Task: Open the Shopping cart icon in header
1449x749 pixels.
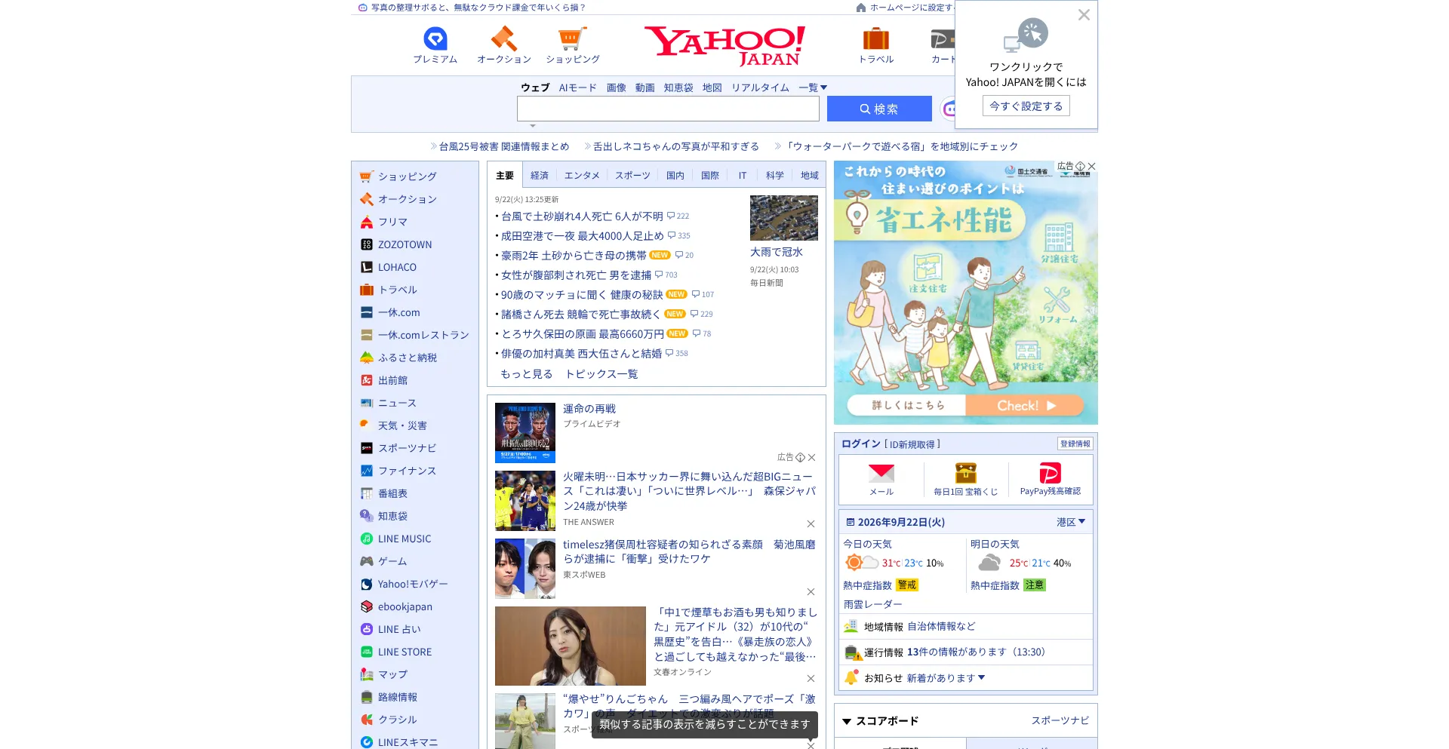Action: 572,38
